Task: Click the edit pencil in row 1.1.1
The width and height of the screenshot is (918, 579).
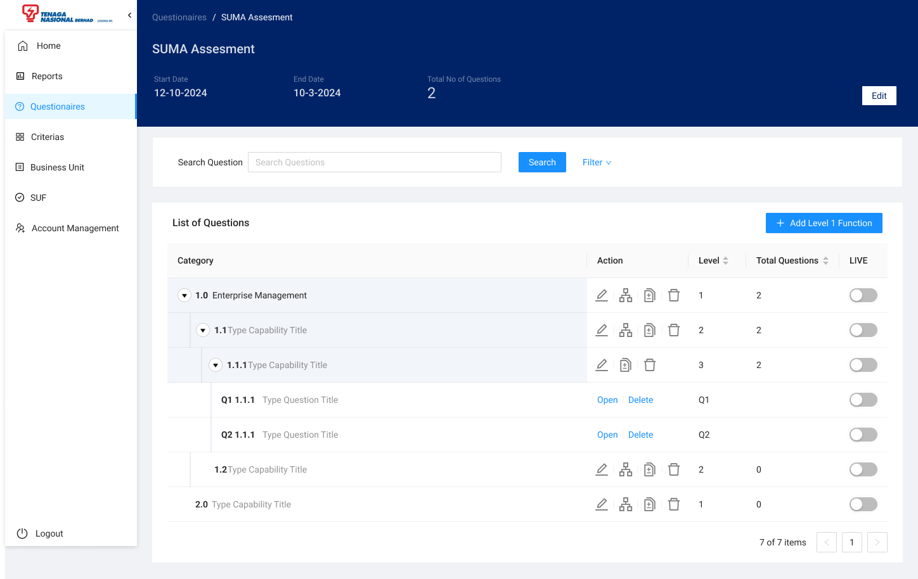Action: (x=602, y=365)
